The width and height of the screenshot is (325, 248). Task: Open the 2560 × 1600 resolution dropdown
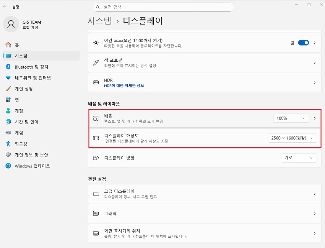coord(292,138)
